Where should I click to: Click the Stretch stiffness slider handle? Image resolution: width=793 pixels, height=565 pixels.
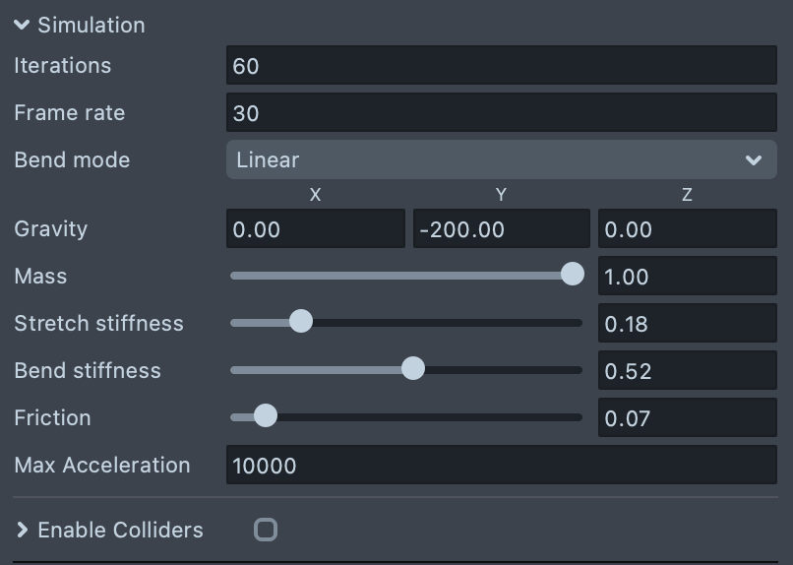(301, 322)
